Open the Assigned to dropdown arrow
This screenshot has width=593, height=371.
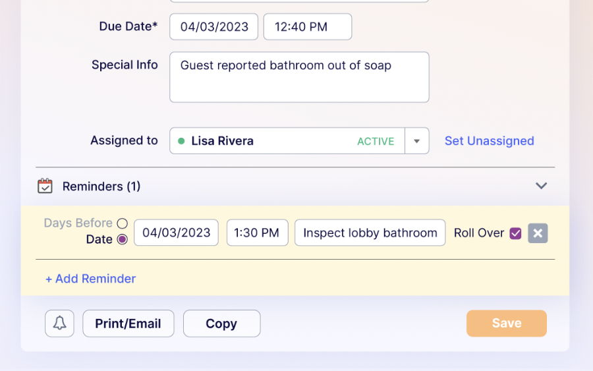(x=416, y=141)
